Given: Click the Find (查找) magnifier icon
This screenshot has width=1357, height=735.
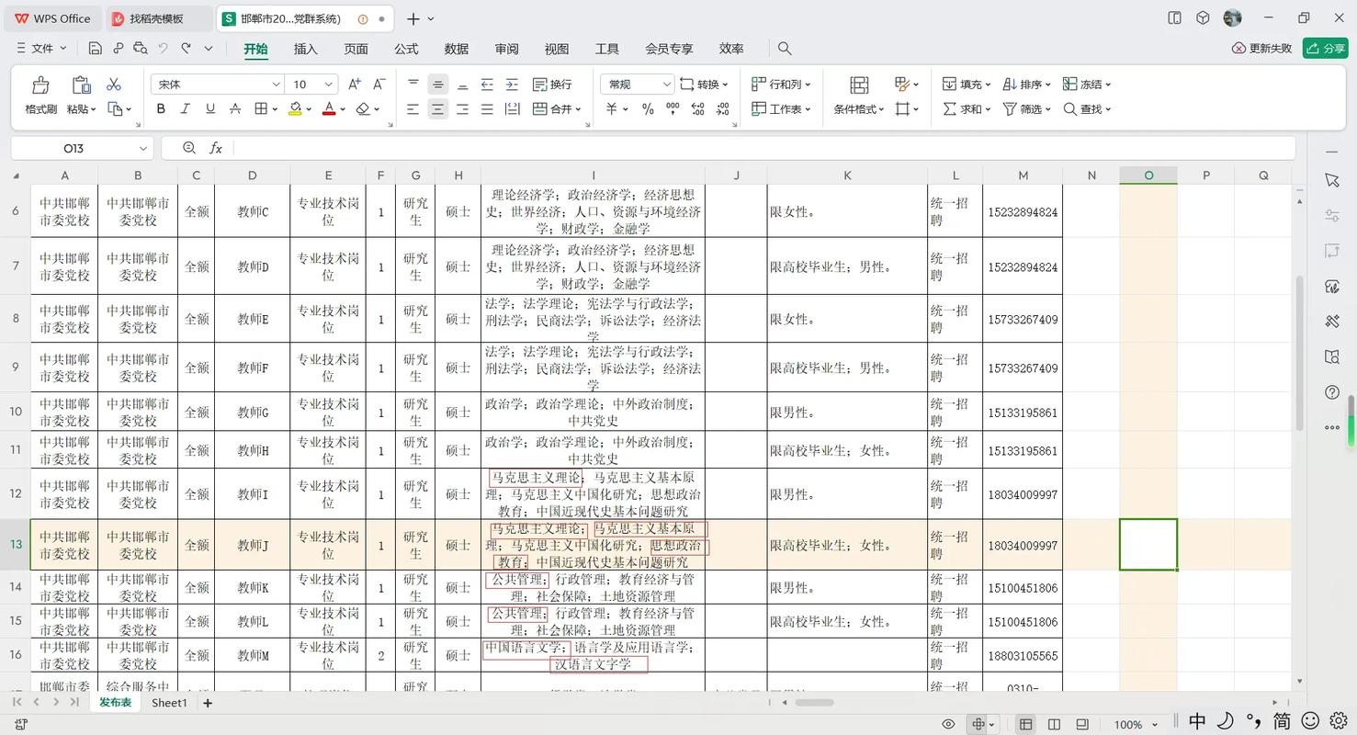Looking at the screenshot, I should pos(1069,109).
